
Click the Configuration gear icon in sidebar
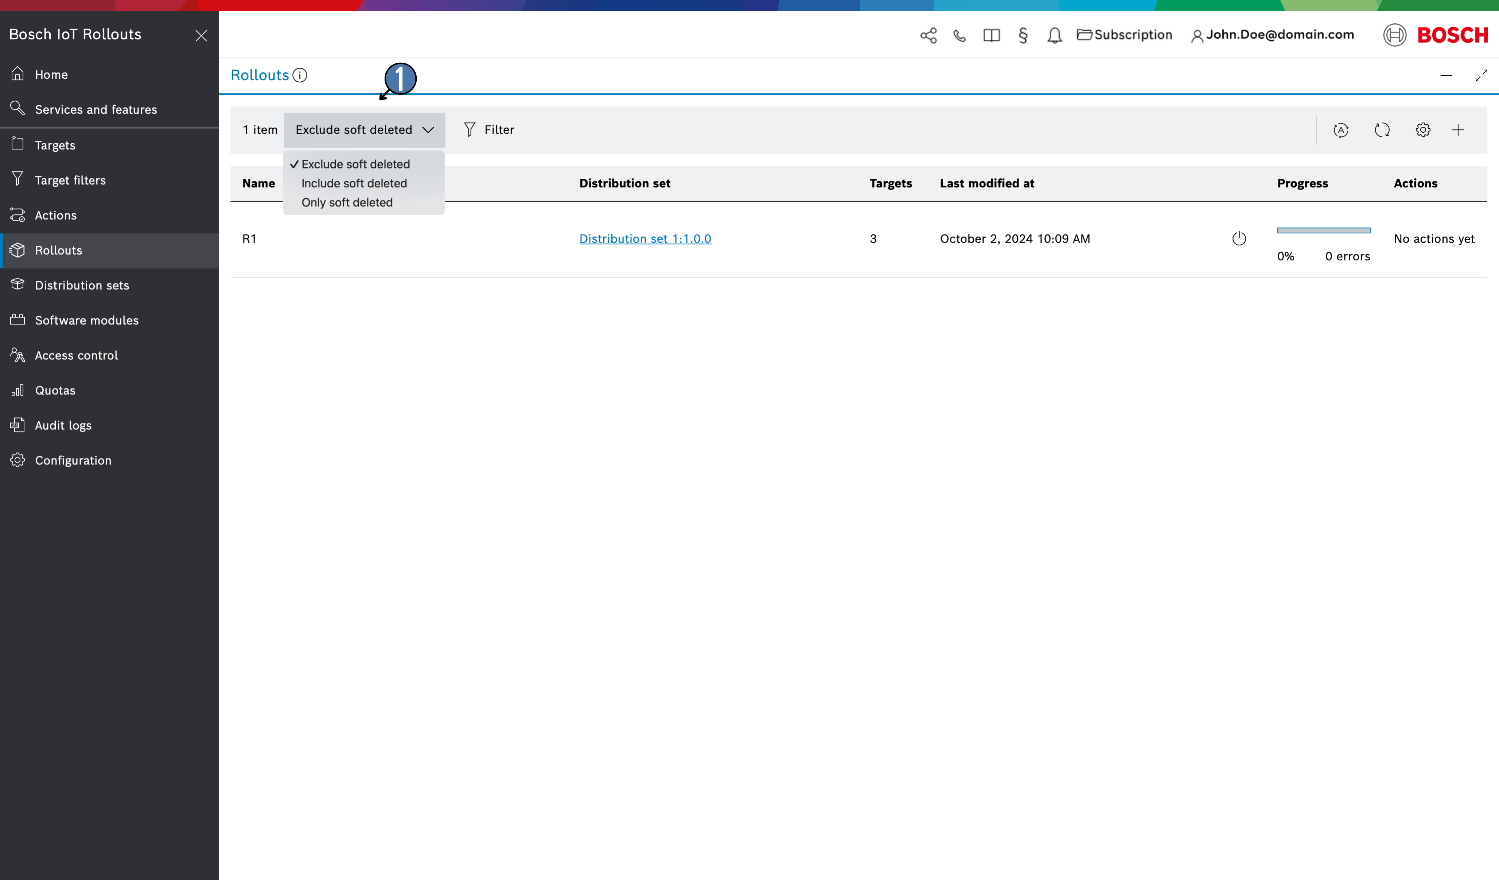tap(18, 460)
